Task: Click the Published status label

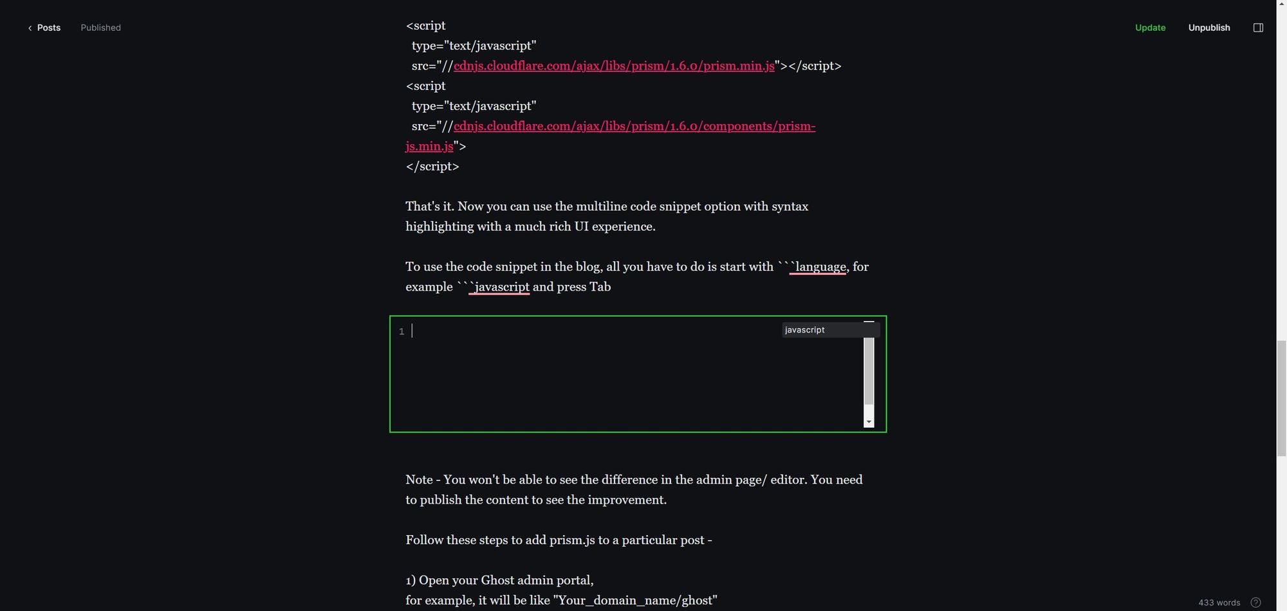Action: [100, 28]
